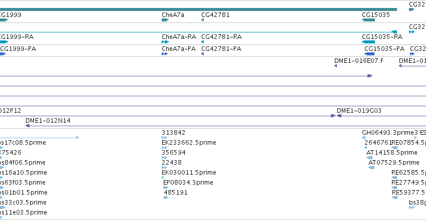The width and height of the screenshot is (426, 220).
Task: Select the bs01b01.5prime EST label
Action: tap(24, 193)
